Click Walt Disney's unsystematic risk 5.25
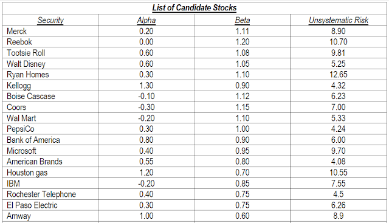Screen dimensions: 389x223 [339, 64]
